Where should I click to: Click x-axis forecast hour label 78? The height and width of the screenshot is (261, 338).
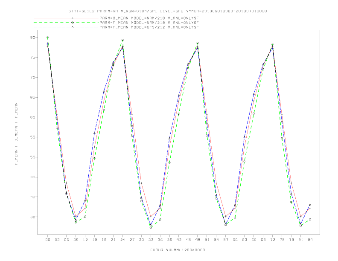pyautogui.click(x=291, y=240)
